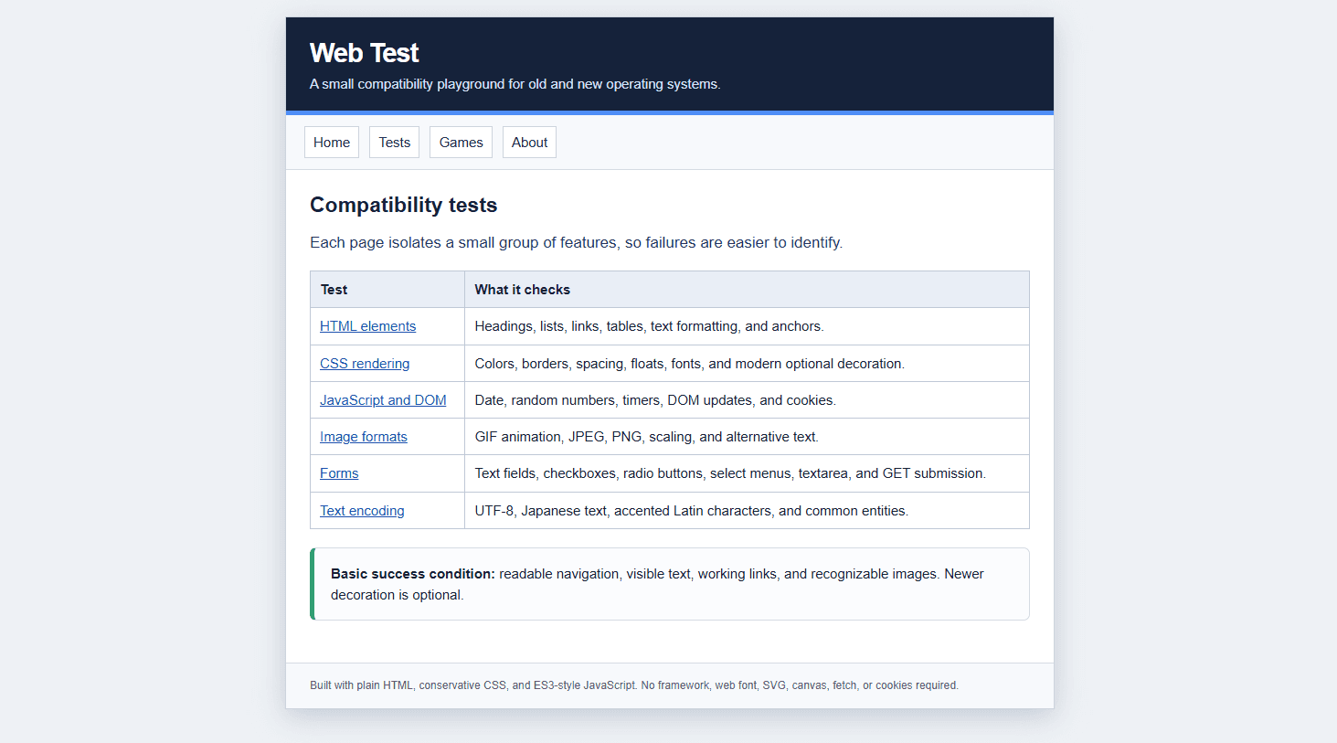Follow the CSS rendering link
Screen dimensions: 1337x743
click(365, 364)
